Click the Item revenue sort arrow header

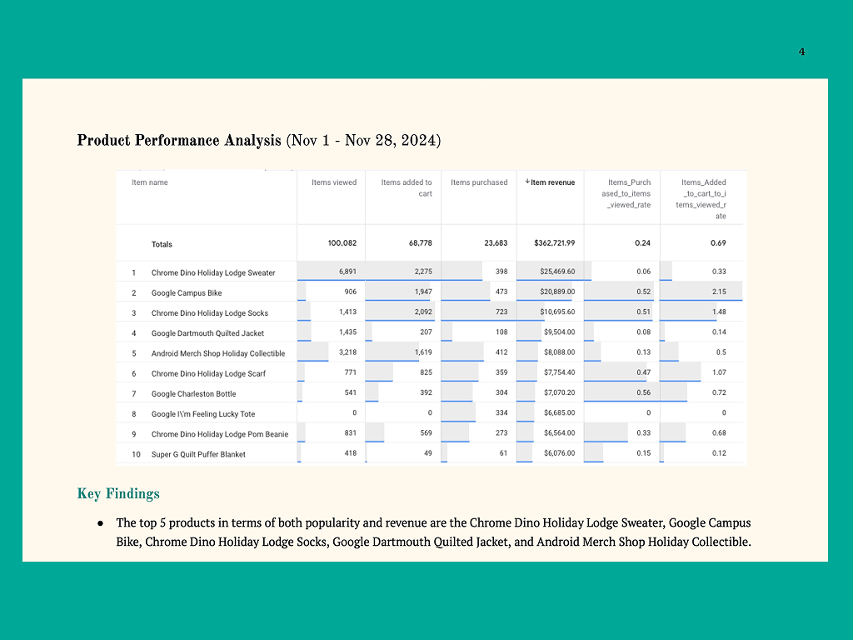(550, 182)
